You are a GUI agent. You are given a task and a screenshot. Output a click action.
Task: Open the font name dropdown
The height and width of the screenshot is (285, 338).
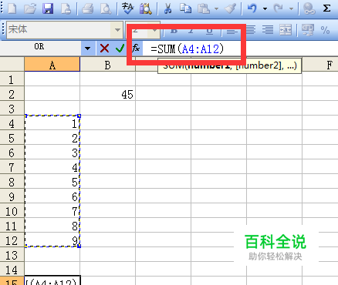coord(117,30)
